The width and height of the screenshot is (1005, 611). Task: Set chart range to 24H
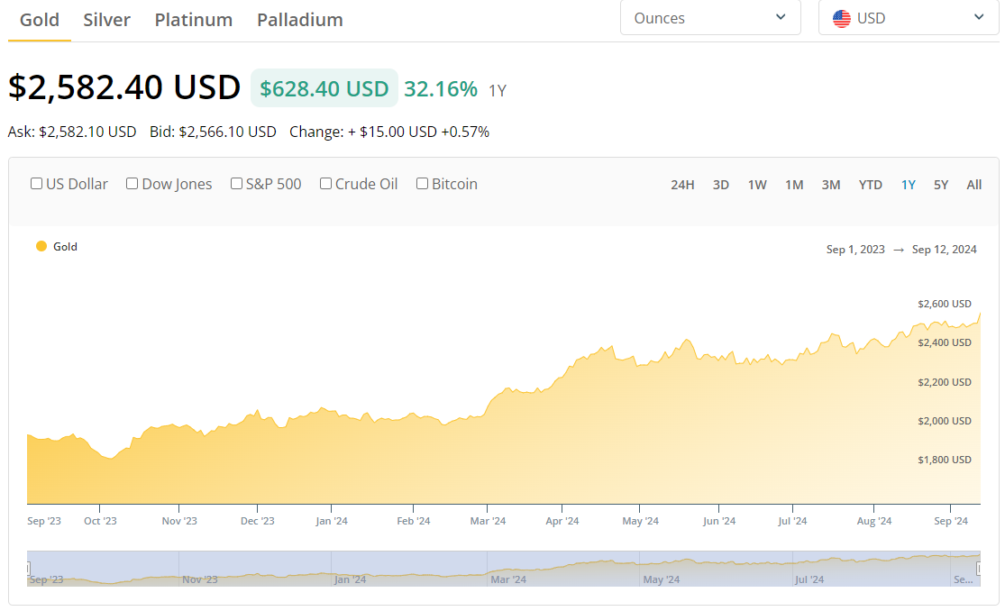tap(682, 185)
